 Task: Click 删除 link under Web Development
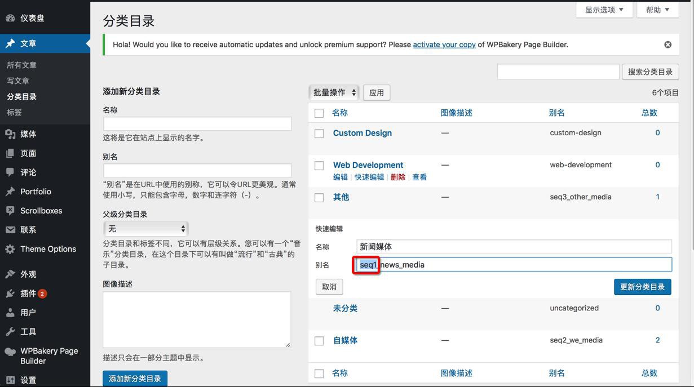pos(398,177)
